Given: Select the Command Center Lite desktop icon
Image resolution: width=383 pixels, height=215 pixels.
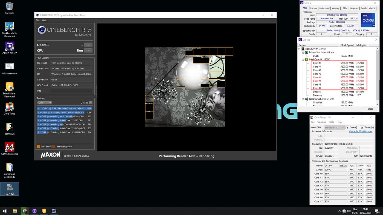Looking at the screenshot, I should click(x=10, y=171).
